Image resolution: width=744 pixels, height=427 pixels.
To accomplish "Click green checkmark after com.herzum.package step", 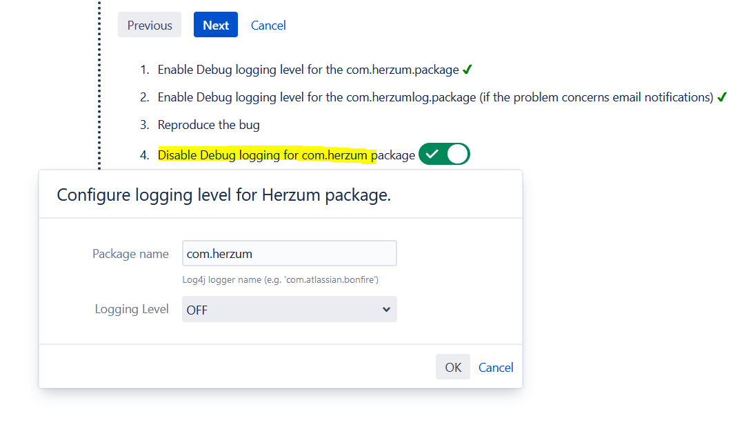I will (x=467, y=70).
